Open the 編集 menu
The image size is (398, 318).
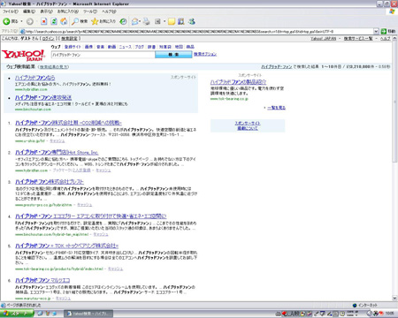(29, 11)
